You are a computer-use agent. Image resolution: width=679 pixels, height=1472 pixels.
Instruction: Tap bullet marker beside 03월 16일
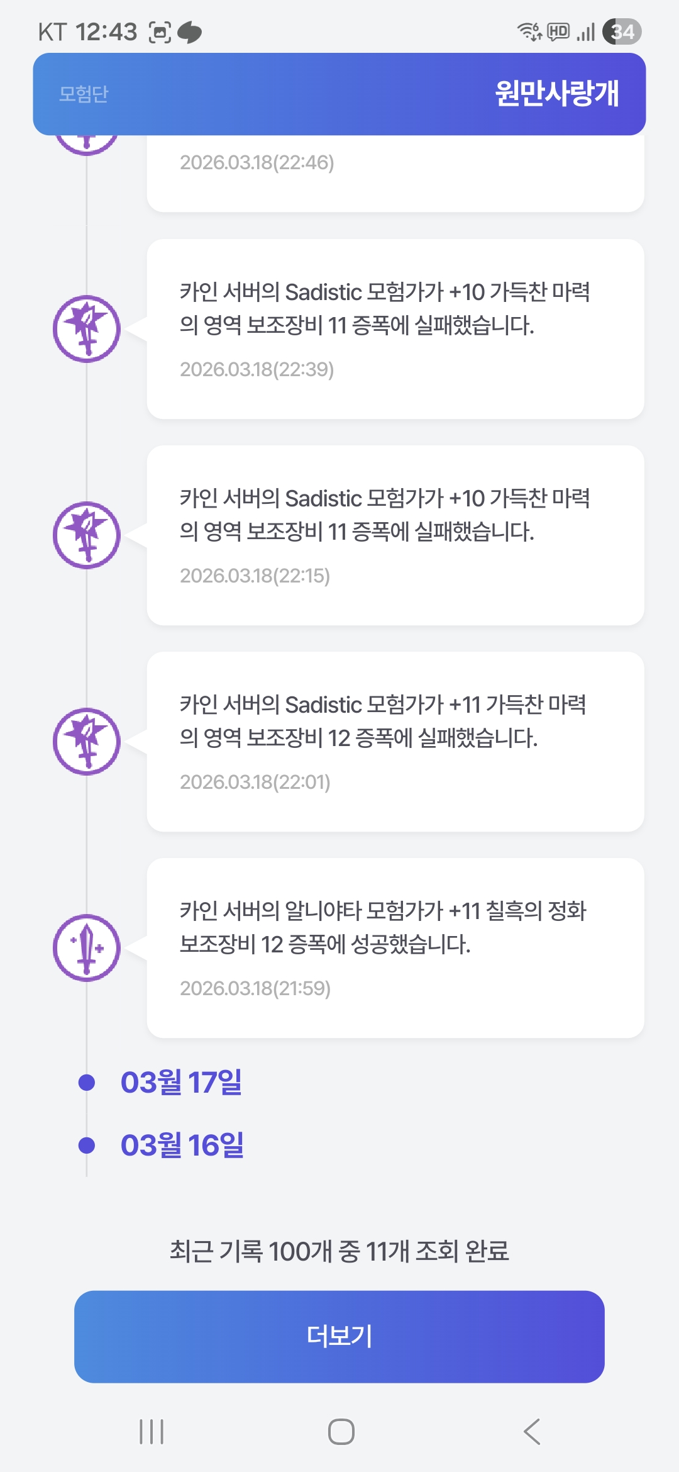tap(87, 1146)
